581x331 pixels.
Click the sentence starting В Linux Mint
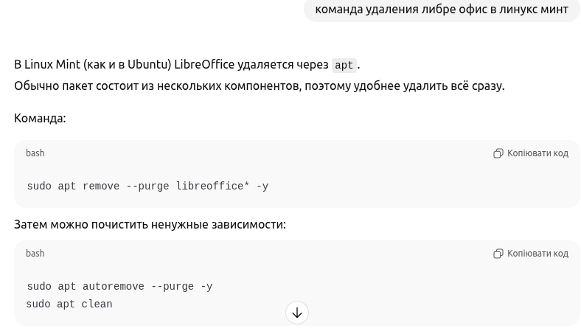[x=187, y=65]
